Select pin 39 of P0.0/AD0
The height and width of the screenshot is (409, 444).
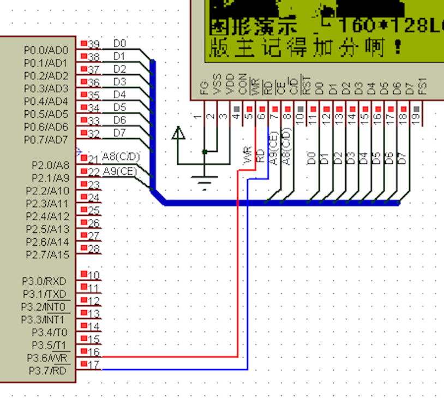[x=85, y=44]
